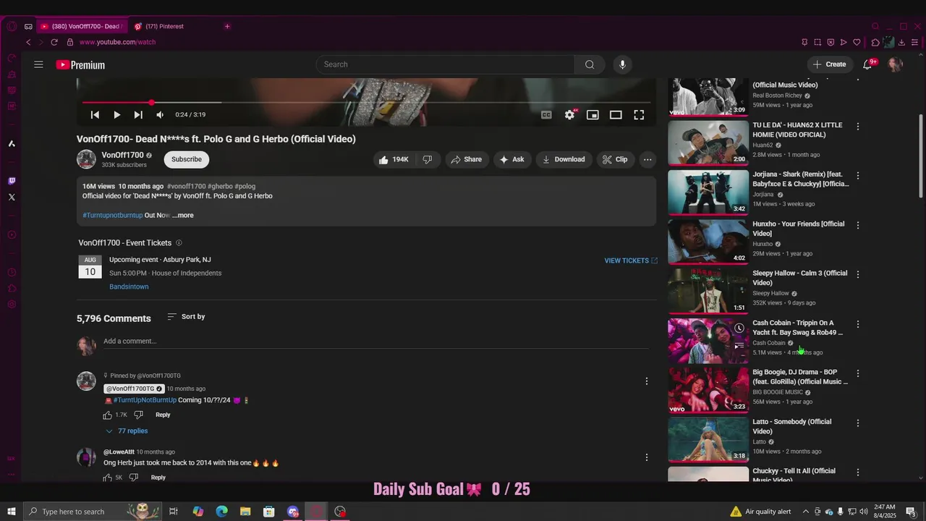Open the Ask AI button
The height and width of the screenshot is (521, 926).
coord(511,160)
